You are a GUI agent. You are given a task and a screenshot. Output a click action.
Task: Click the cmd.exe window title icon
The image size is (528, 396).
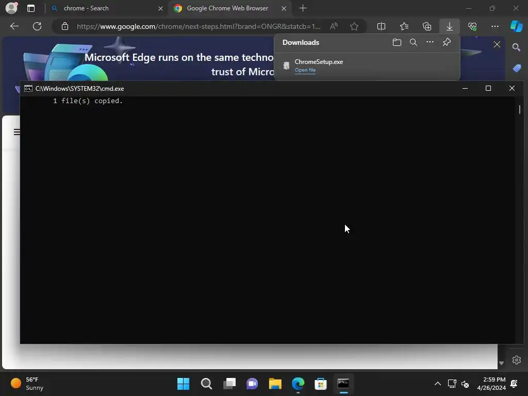click(x=28, y=89)
